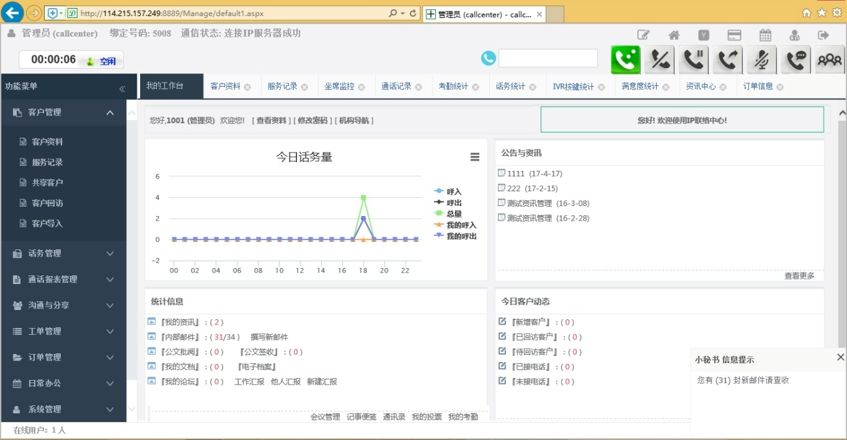The height and width of the screenshot is (440, 847).
Task: Click the home icon in top toolbar
Action: 674,35
